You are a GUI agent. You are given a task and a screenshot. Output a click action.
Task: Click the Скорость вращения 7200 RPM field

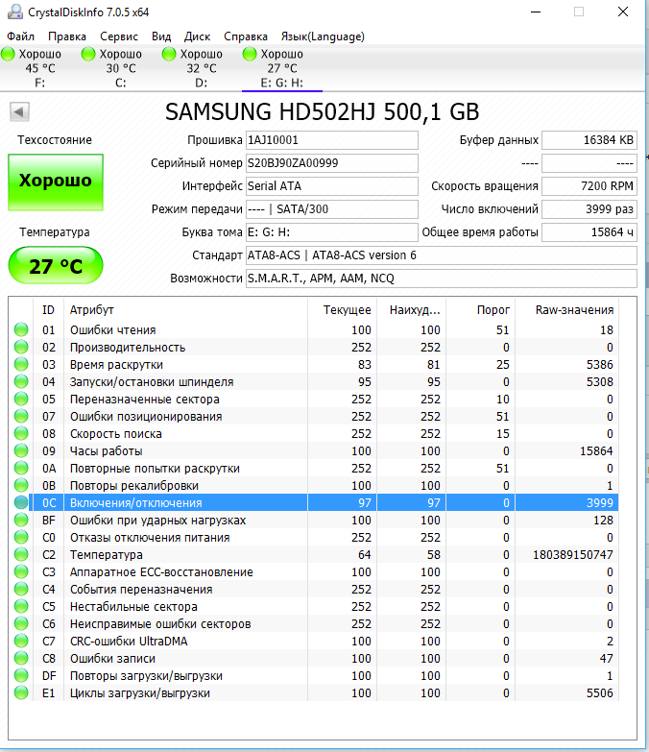click(589, 186)
